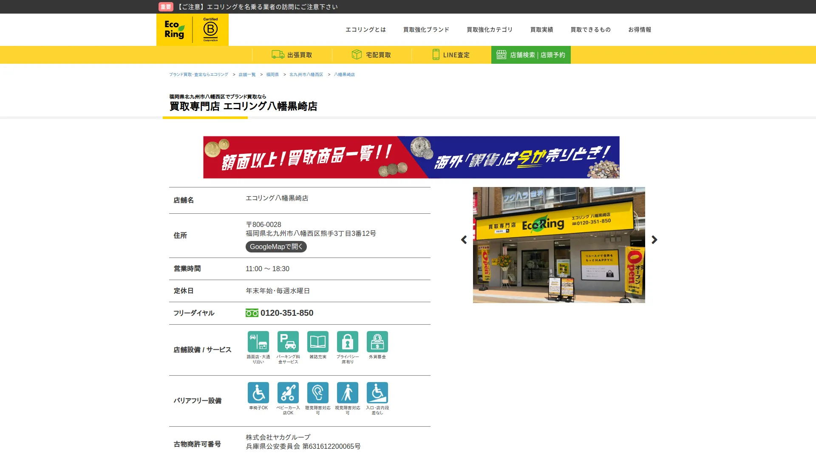816x459 pixels.
Task: Call the 0120-351-850 free dial number
Action: click(x=287, y=313)
